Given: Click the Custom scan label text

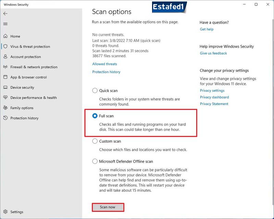Looking at the screenshot, I should pos(110,141).
